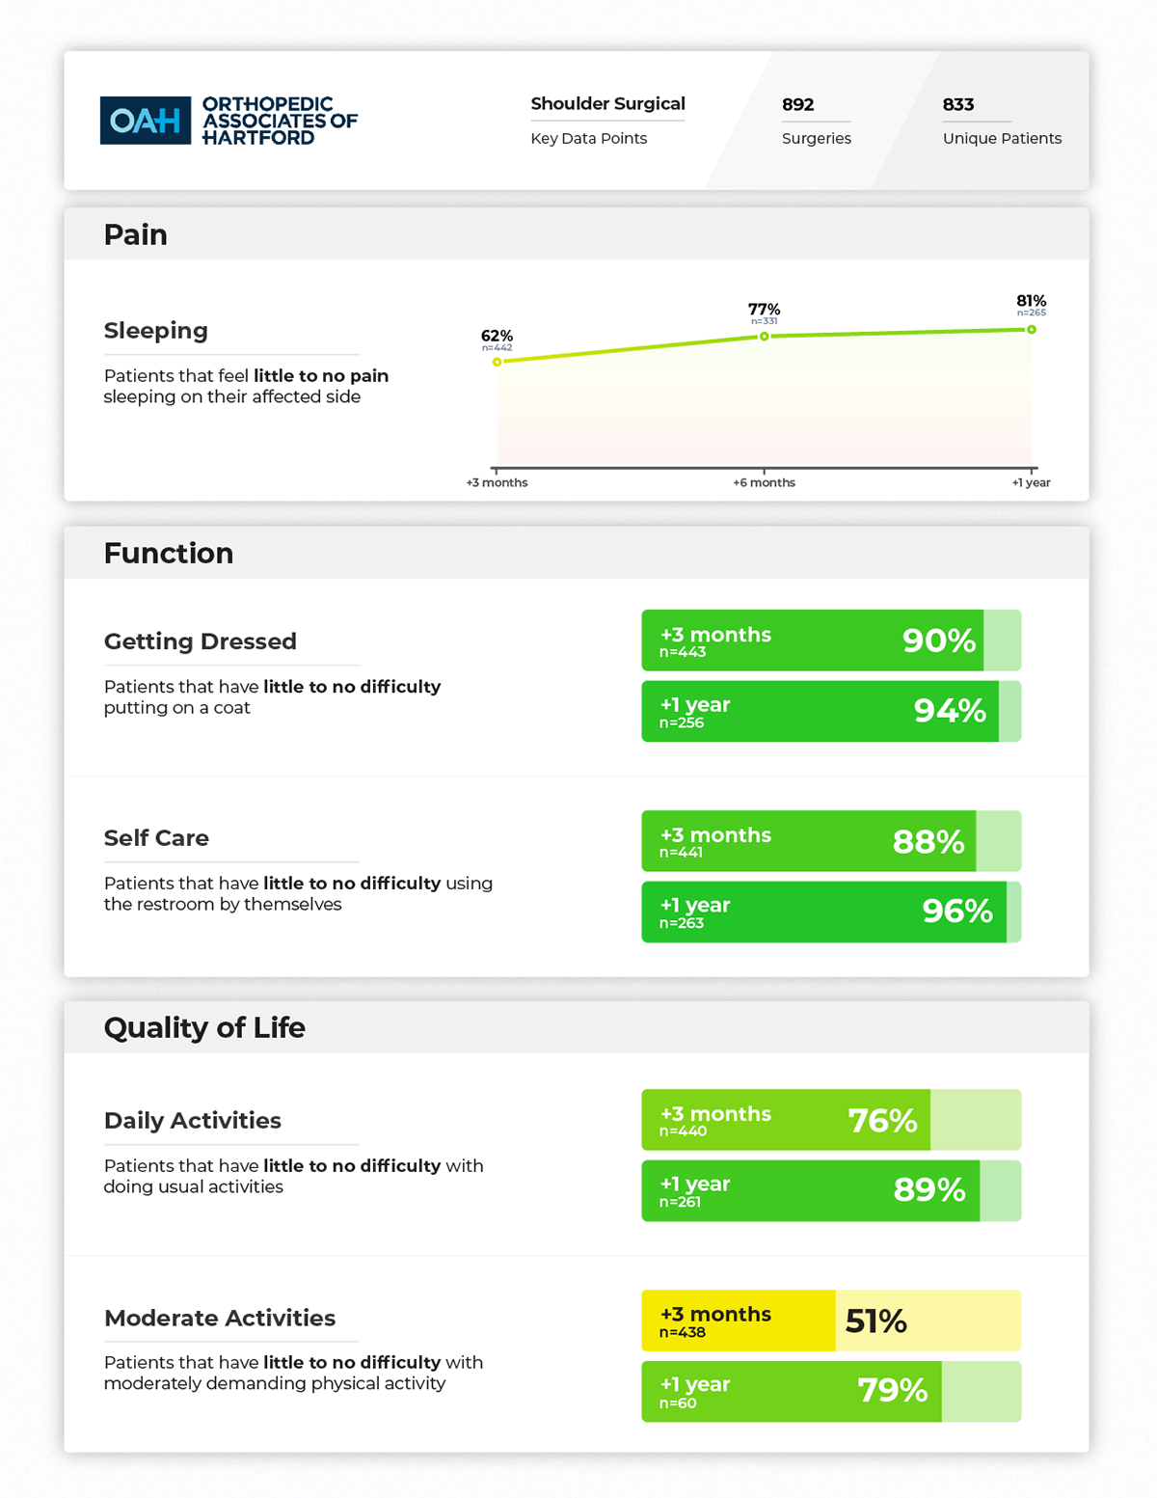Viewport: 1157px width, 1498px height.
Task: Click the +6 months axis label
Action: pyautogui.click(x=764, y=482)
